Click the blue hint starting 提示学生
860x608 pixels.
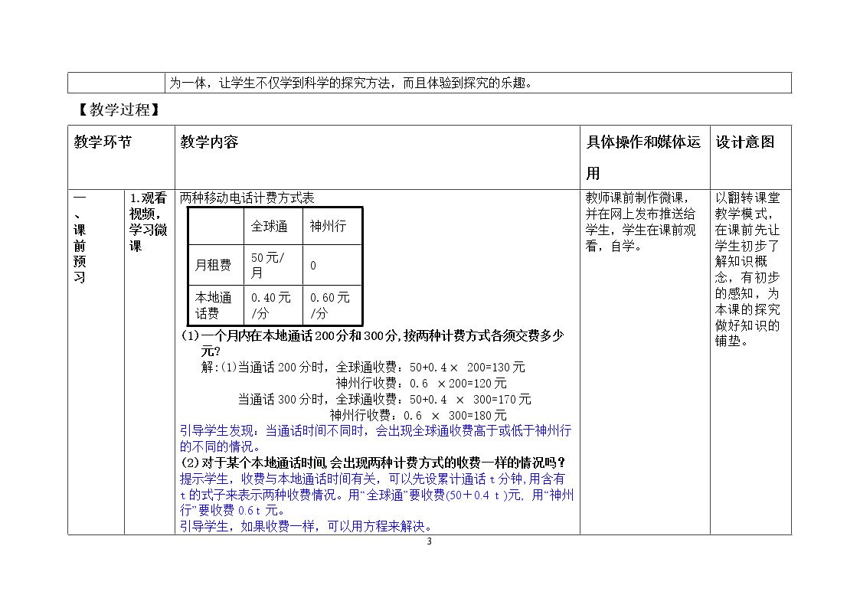(377, 495)
